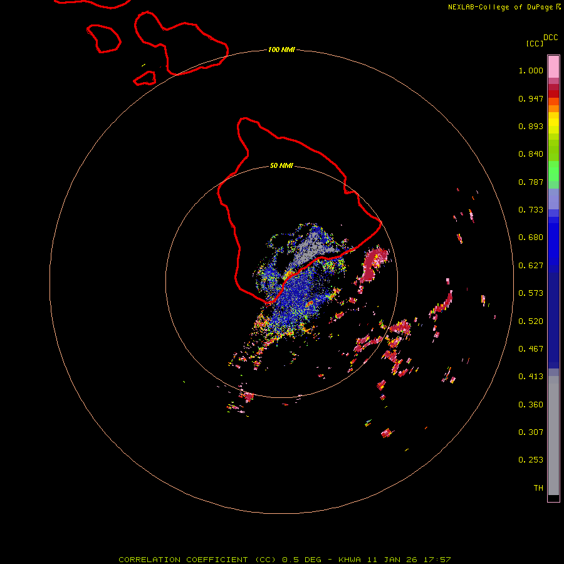Click the 0.947 color scale value

click(x=531, y=98)
